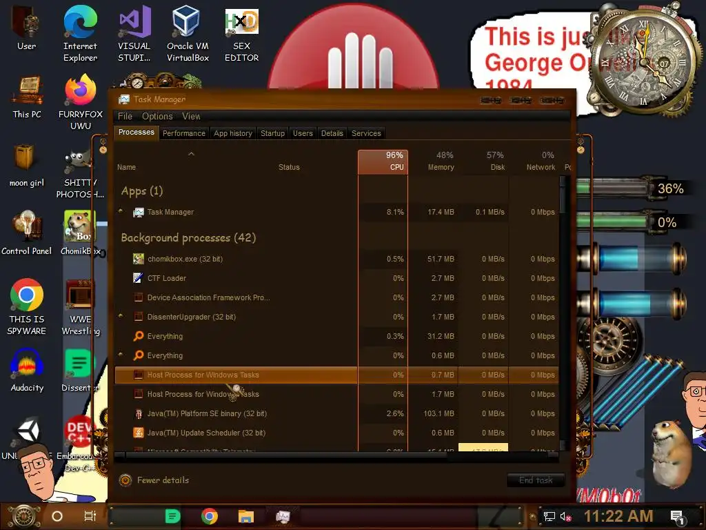
Task: Select the moon girl desktop icon
Action: [27, 166]
